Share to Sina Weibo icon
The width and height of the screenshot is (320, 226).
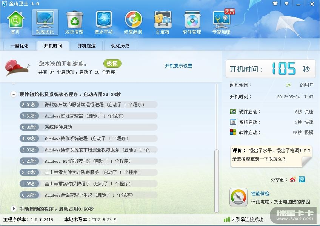tap(293, 180)
